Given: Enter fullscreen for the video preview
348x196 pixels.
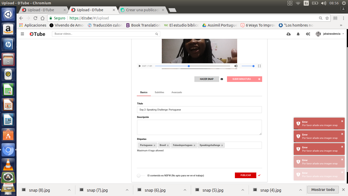Looking at the screenshot, I should point(259,66).
